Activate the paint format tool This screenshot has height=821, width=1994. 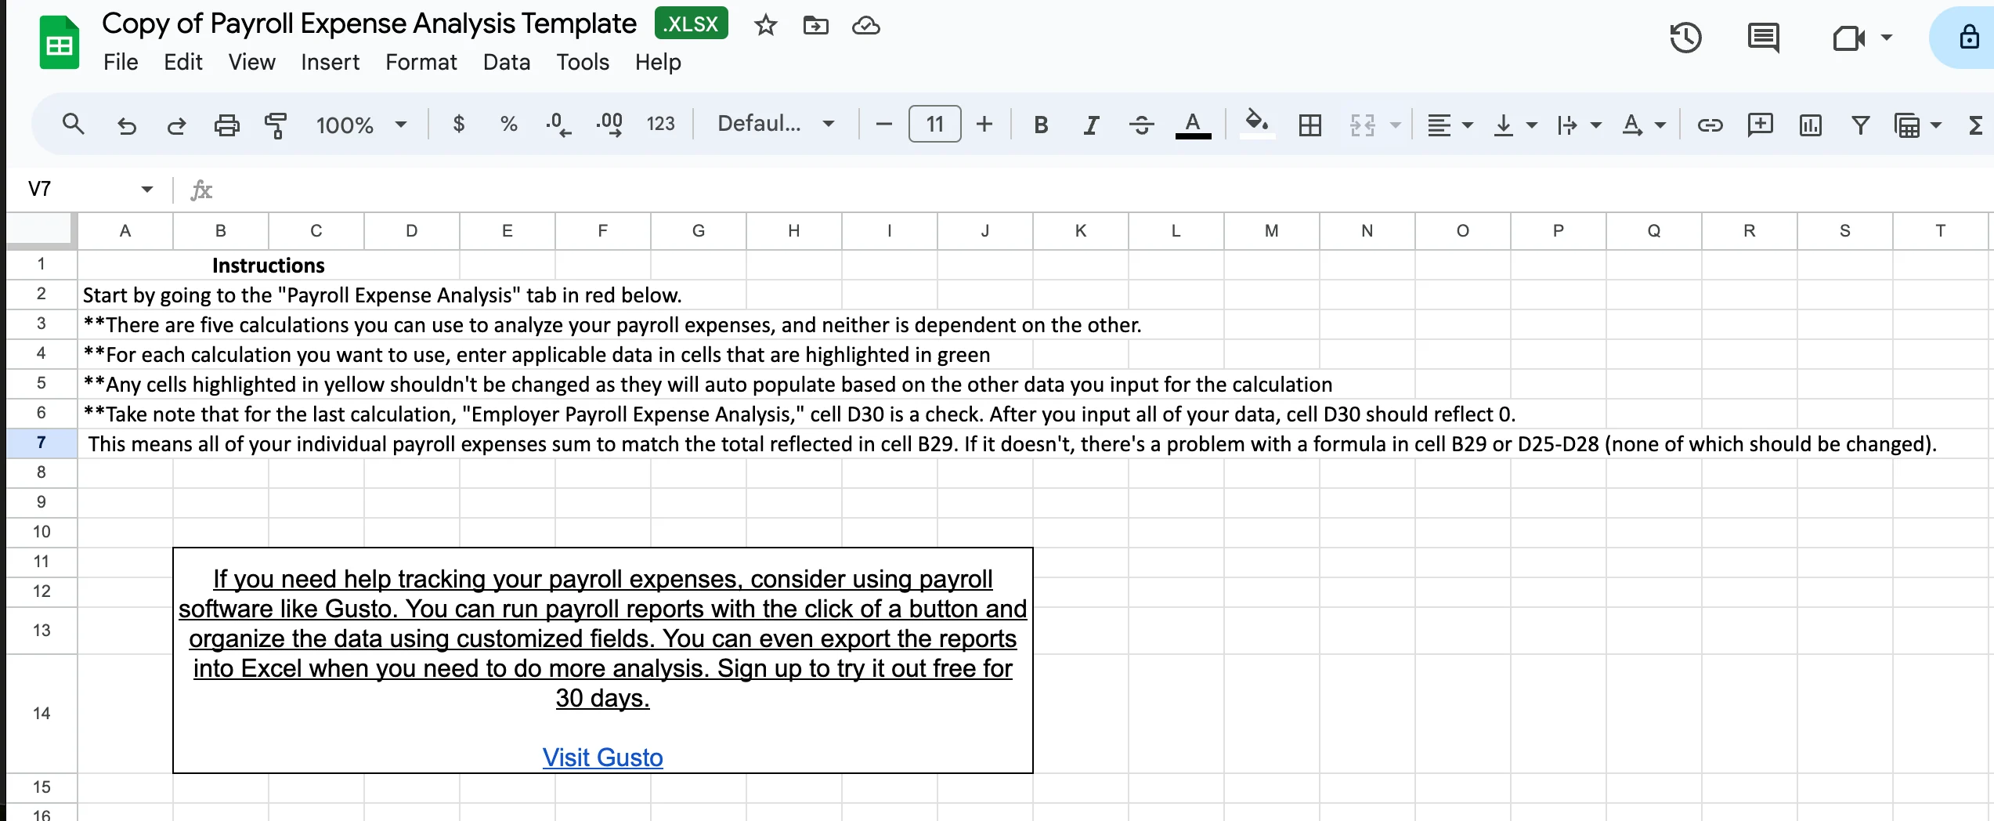coord(275,125)
